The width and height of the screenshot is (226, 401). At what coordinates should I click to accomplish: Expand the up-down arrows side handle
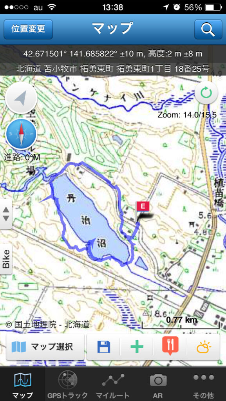(x=6, y=214)
